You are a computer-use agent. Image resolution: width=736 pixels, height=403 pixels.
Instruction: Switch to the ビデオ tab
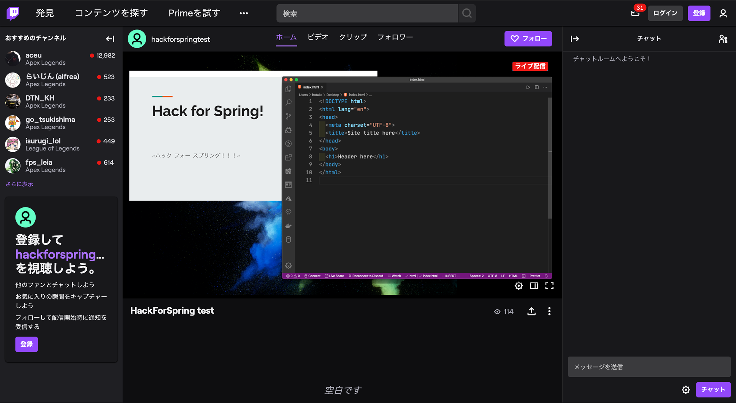click(318, 37)
